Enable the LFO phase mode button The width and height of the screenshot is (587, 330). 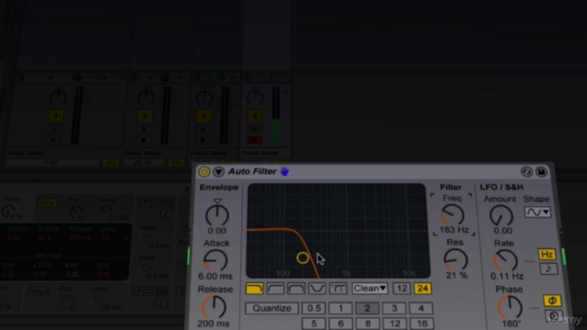(x=552, y=301)
